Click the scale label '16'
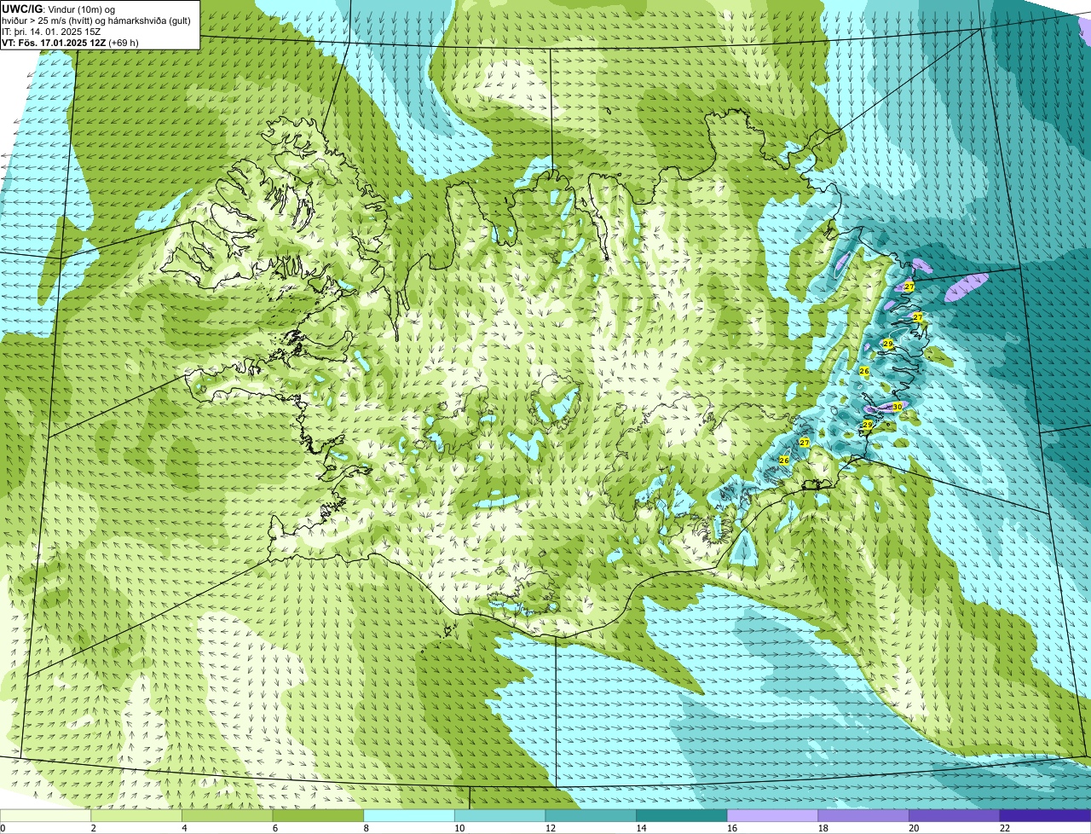Screen dimensions: 1091x834 click(x=732, y=828)
